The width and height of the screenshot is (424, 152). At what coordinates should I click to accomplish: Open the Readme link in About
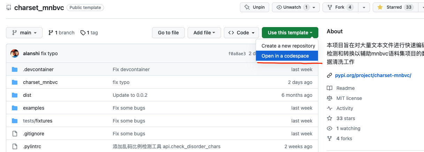(x=346, y=88)
